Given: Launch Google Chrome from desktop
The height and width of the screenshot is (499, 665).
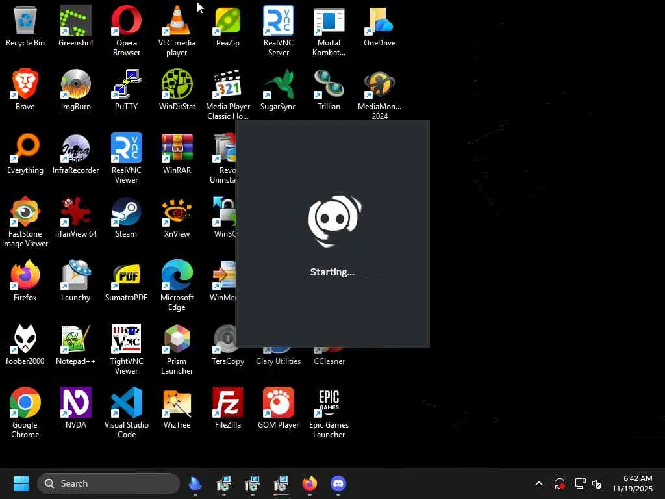Looking at the screenshot, I should [x=25, y=413].
